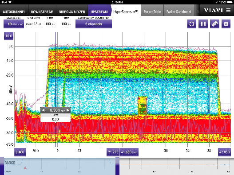Open the hamburger menu next to VIAVI
Screen dimensions: 234x175
point(228,10)
